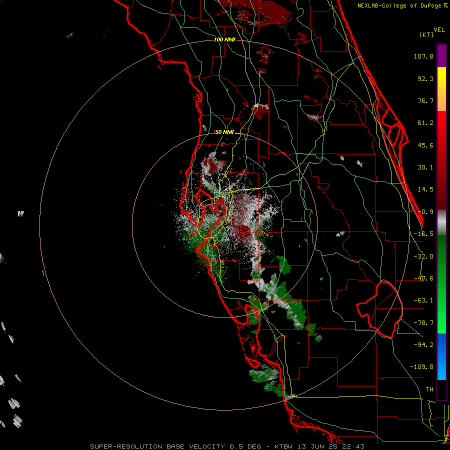Click the 100 NMI range ring label
Viewport: 450px width, 450px height.
click(x=224, y=39)
